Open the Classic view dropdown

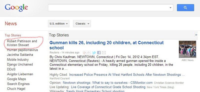click(82, 24)
